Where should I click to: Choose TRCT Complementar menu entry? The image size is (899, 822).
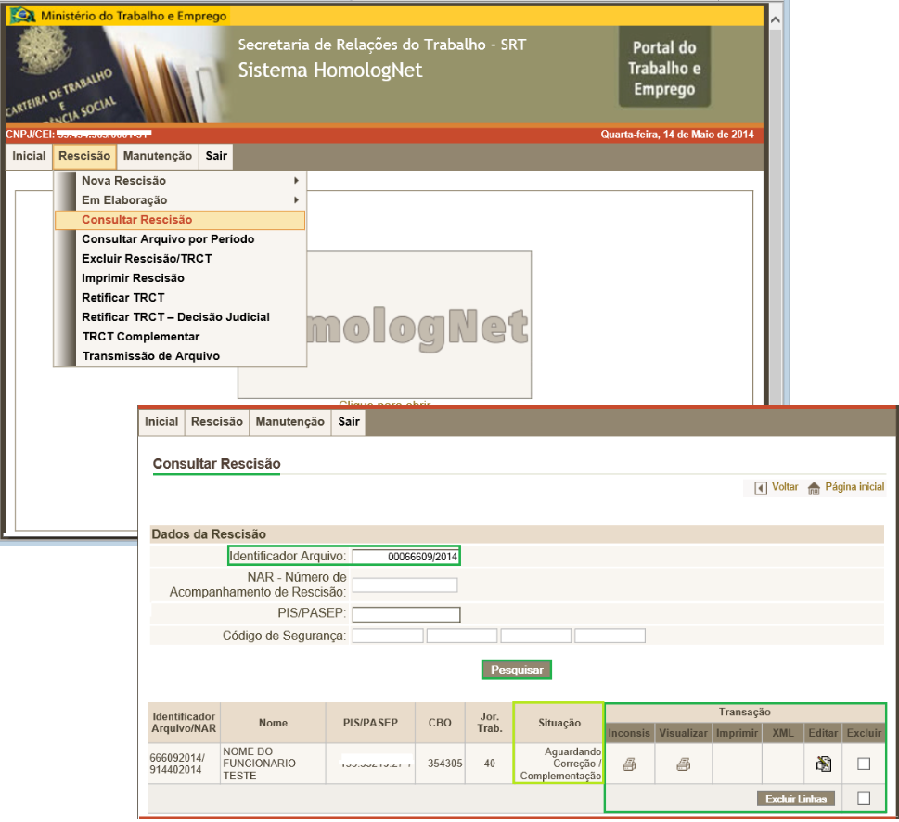pyautogui.click(x=141, y=337)
